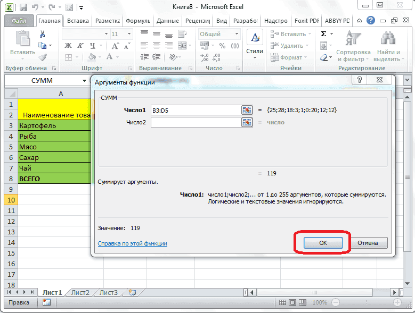
Task: Click the zoom slider in status bar
Action: tap(366, 302)
